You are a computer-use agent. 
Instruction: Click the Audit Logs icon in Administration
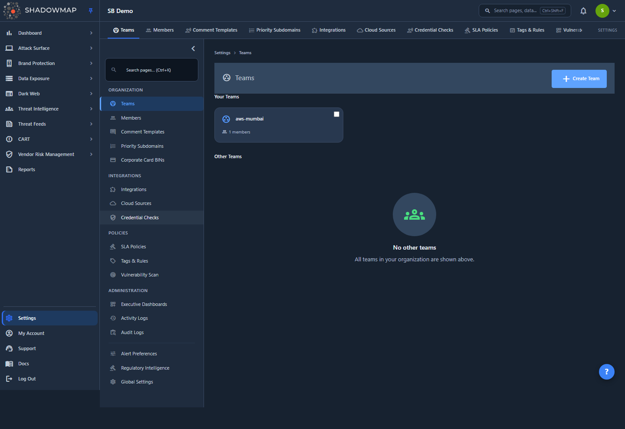[x=113, y=332]
